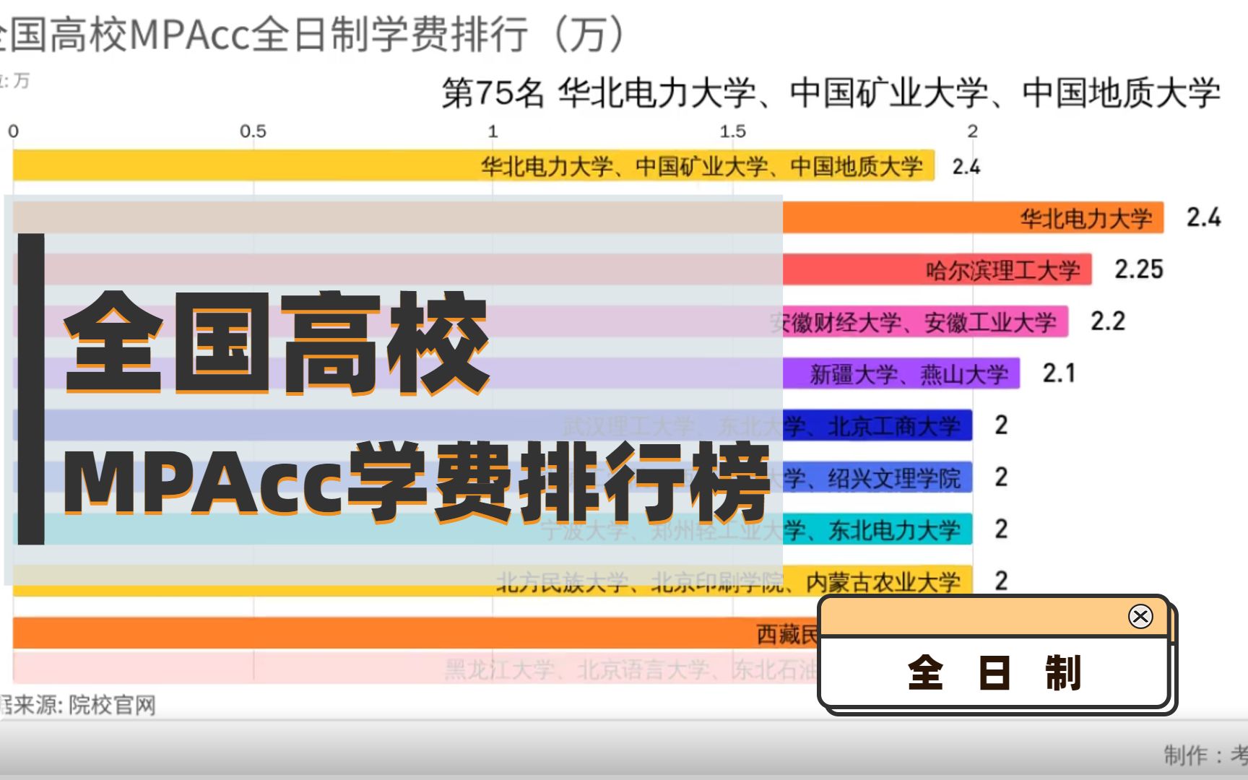Close the 全日制 popup with the X icon
This screenshot has height=780, width=1248.
click(x=1140, y=616)
